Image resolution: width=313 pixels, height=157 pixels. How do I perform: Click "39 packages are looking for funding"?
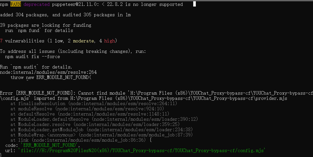[x=45, y=25]
